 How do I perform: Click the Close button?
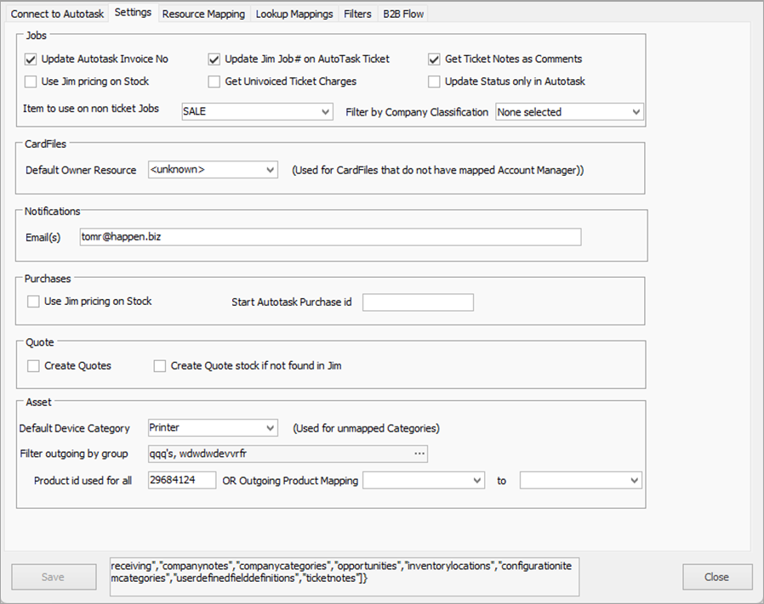[x=716, y=577]
